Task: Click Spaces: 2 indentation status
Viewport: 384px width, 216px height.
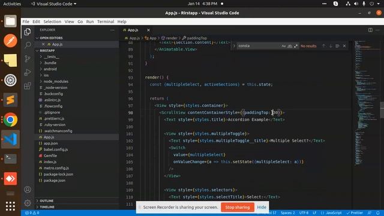Action: tap(288, 213)
